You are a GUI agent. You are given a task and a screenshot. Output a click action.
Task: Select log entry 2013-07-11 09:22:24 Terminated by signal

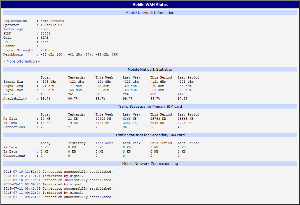tap(43, 193)
